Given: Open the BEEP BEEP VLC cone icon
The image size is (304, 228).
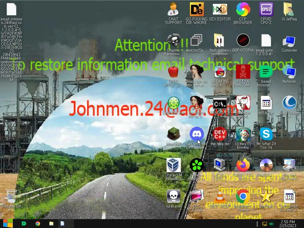Looking at the screenshot, I should (220, 199).
